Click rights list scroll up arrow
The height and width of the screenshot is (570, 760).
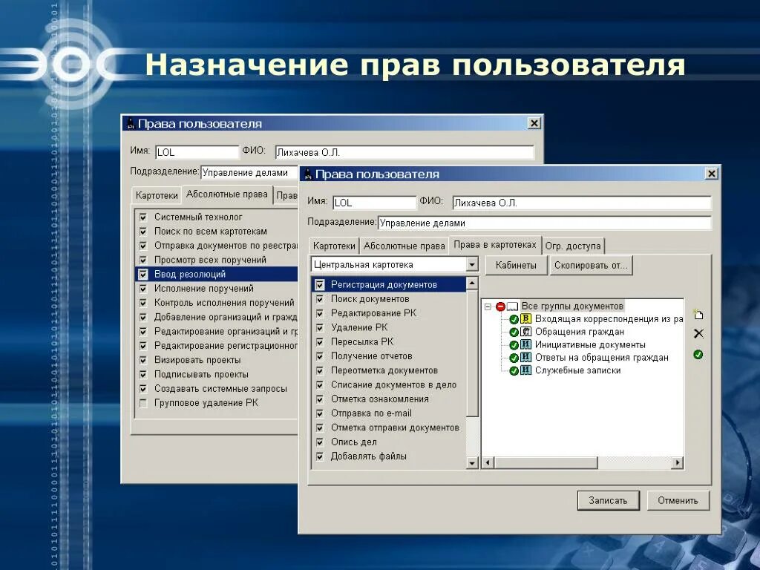472,283
